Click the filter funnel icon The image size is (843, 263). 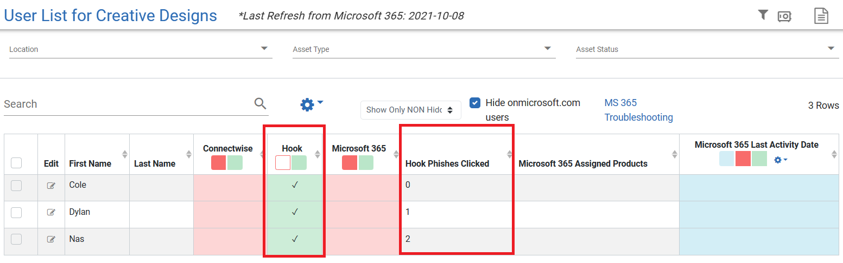[763, 15]
